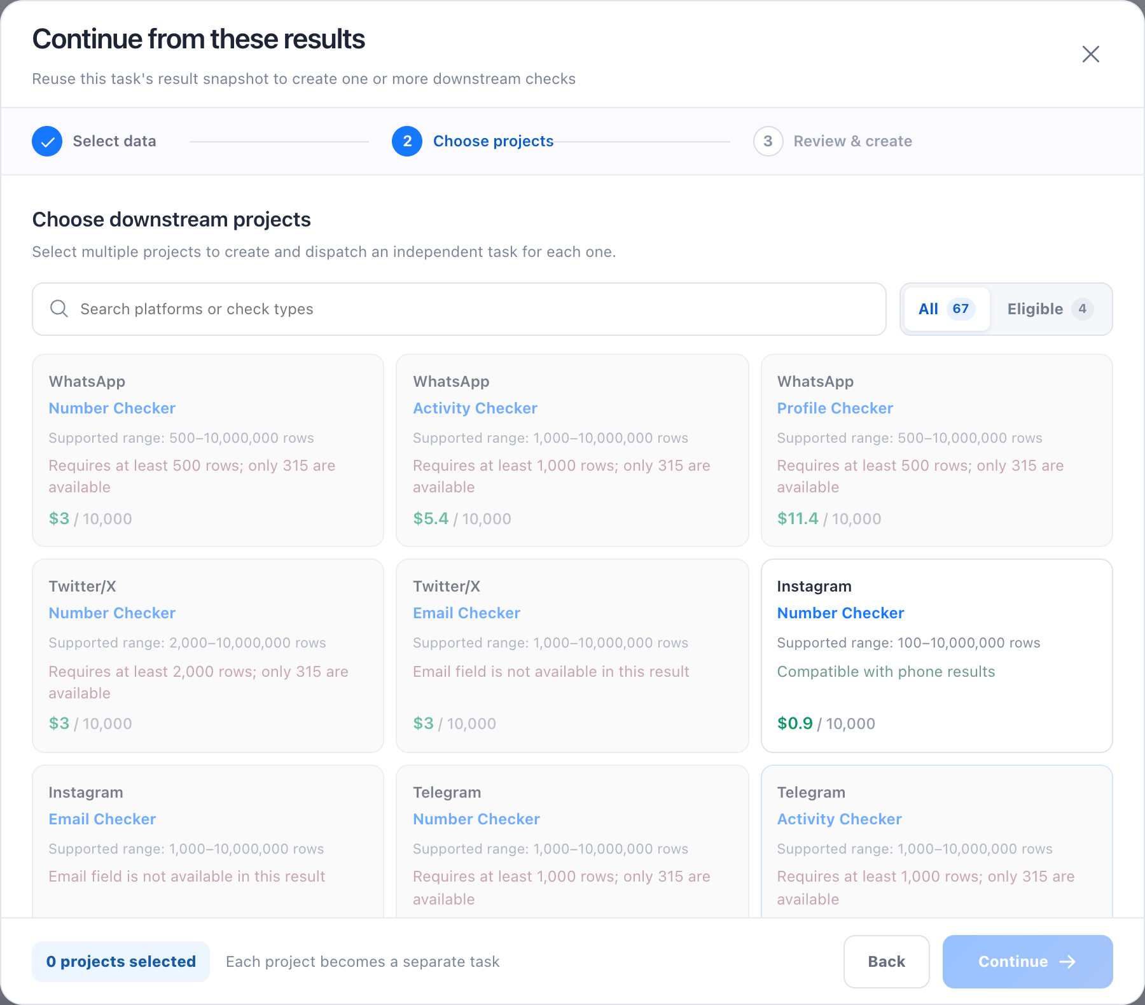Click Supported range: 2,000–10,000,000 rows text

tap(187, 642)
